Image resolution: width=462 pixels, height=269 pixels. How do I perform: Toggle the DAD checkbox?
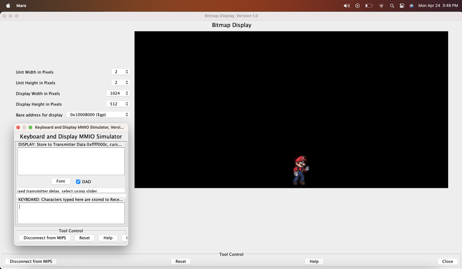(78, 181)
